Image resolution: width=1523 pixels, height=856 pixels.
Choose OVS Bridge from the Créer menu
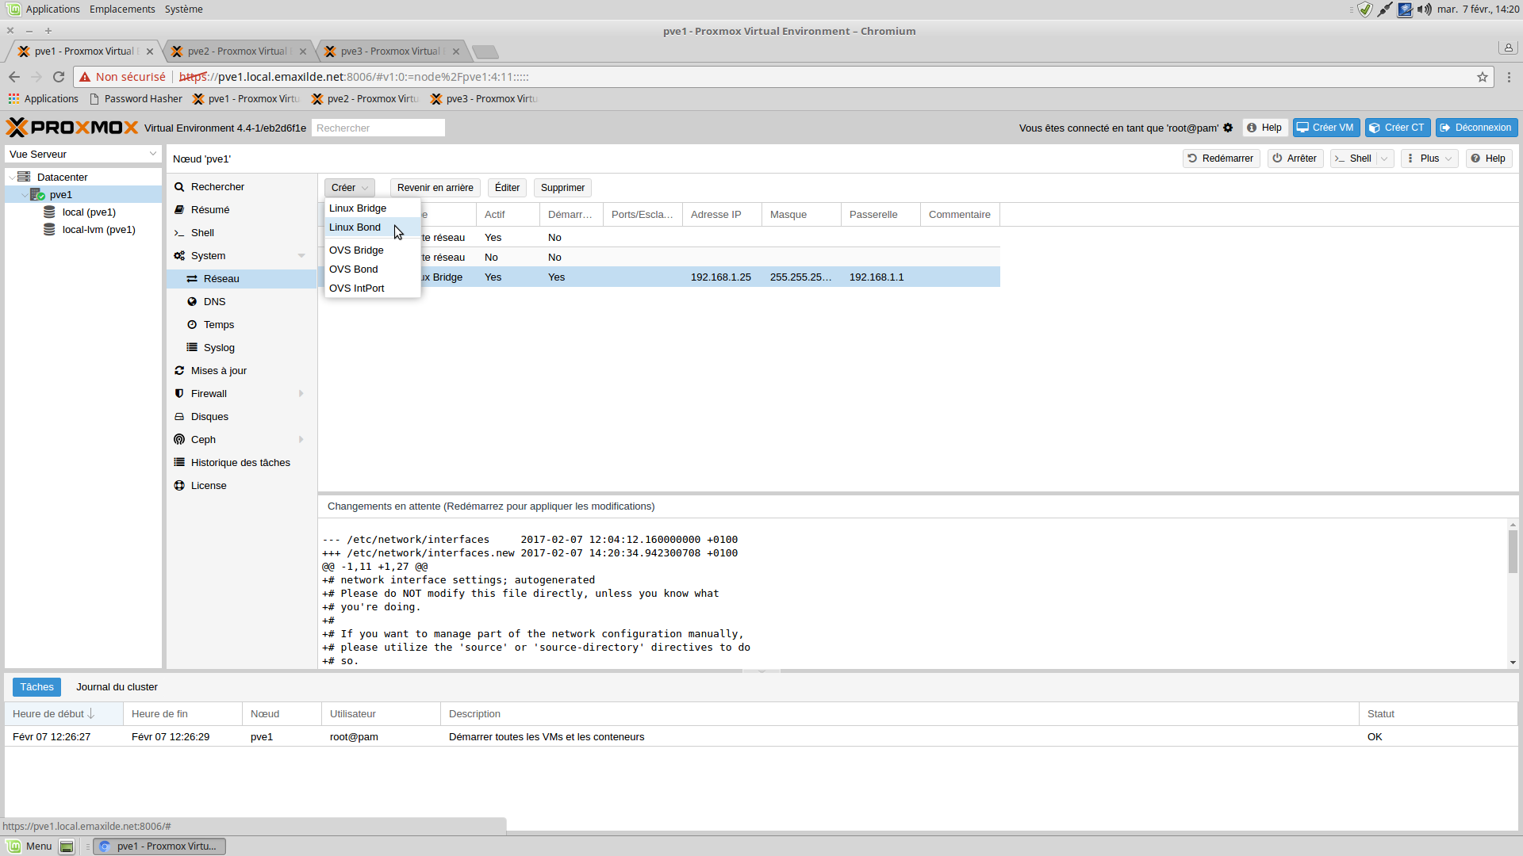pos(372,250)
